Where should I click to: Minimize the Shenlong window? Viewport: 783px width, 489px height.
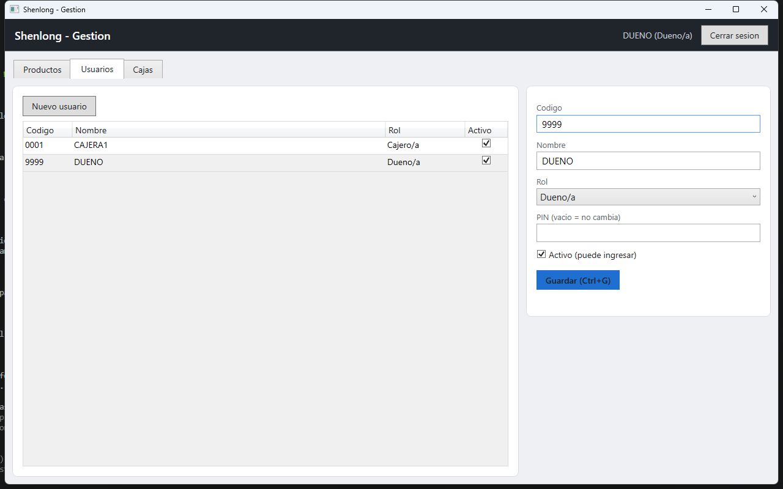pos(708,9)
